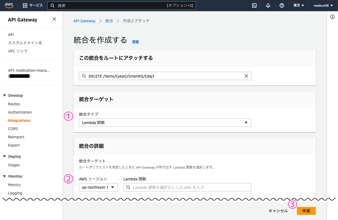
Task: Collapse the Monitor section
Action: click(4, 176)
